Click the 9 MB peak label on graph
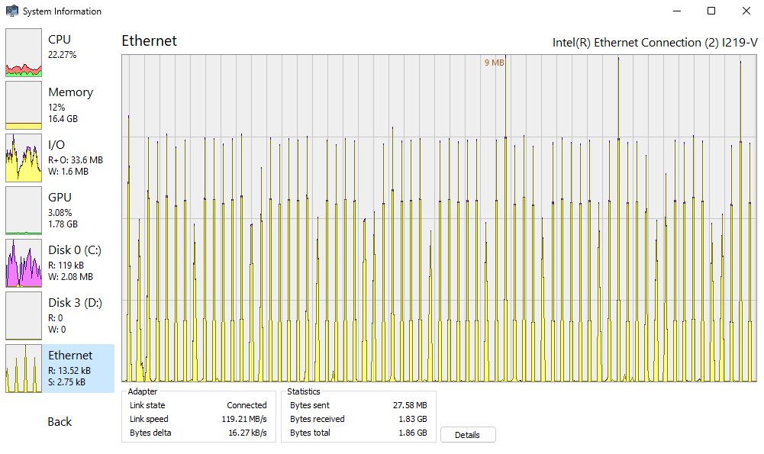This screenshot has height=454, width=764. pos(494,63)
